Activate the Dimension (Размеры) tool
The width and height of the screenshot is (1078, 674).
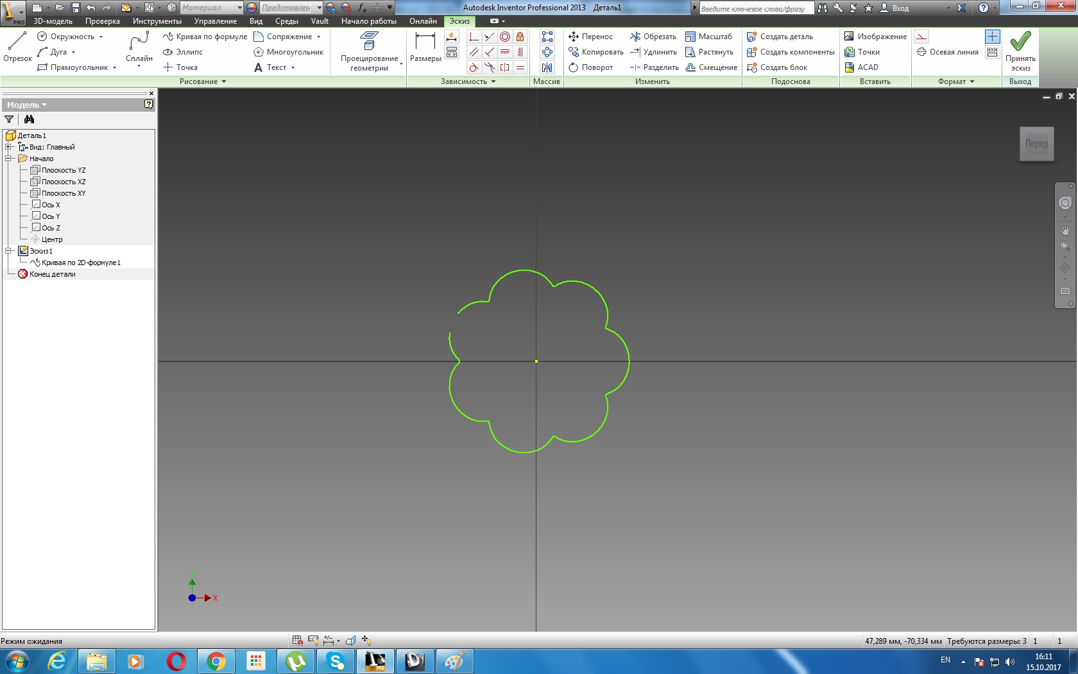[425, 48]
